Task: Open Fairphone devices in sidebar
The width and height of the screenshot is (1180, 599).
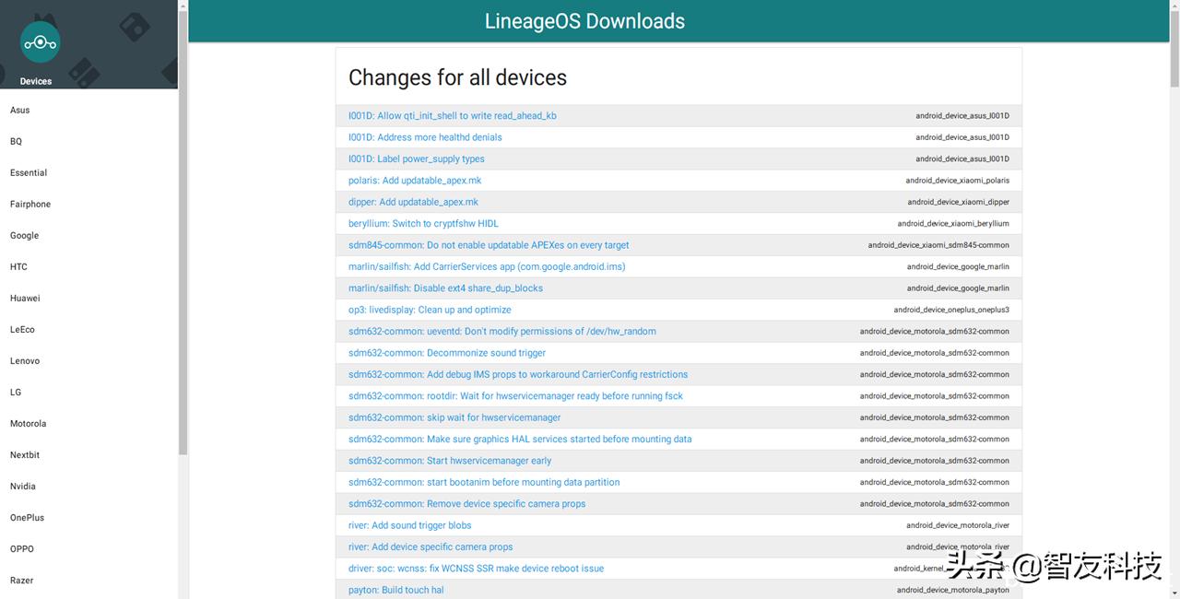Action: (x=30, y=205)
